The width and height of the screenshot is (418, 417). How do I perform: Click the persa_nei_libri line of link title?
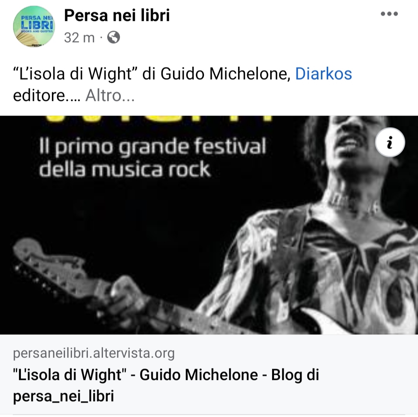tap(63, 396)
